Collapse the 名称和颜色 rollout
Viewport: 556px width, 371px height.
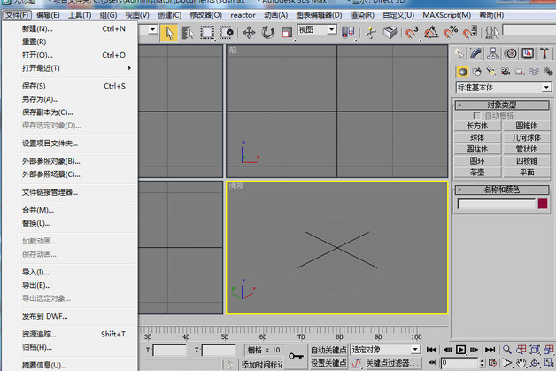point(502,189)
